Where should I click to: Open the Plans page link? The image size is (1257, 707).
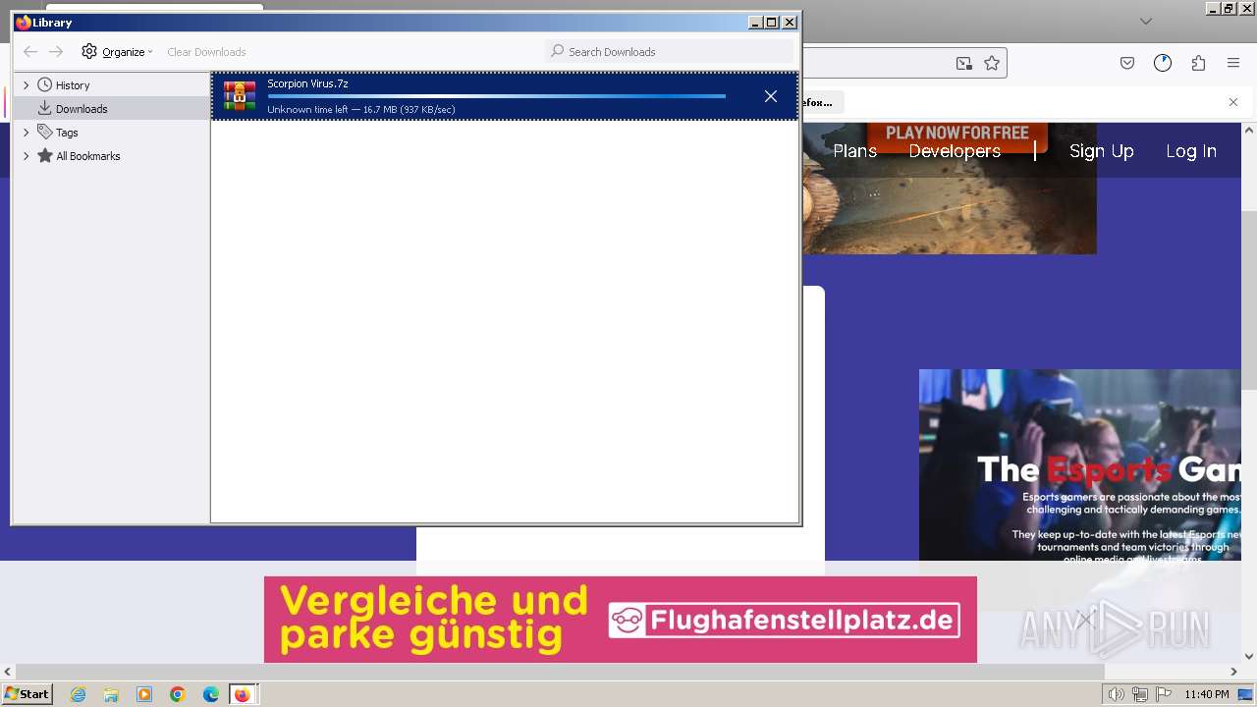[854, 151]
